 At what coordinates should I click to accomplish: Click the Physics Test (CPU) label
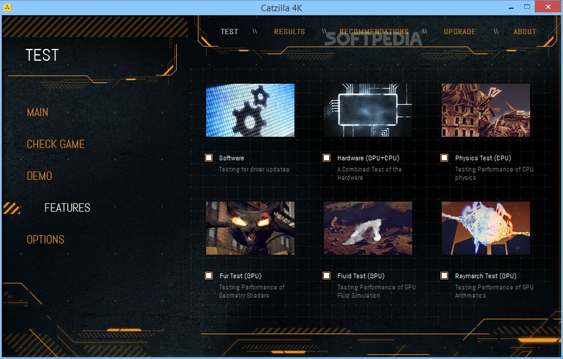click(x=483, y=158)
